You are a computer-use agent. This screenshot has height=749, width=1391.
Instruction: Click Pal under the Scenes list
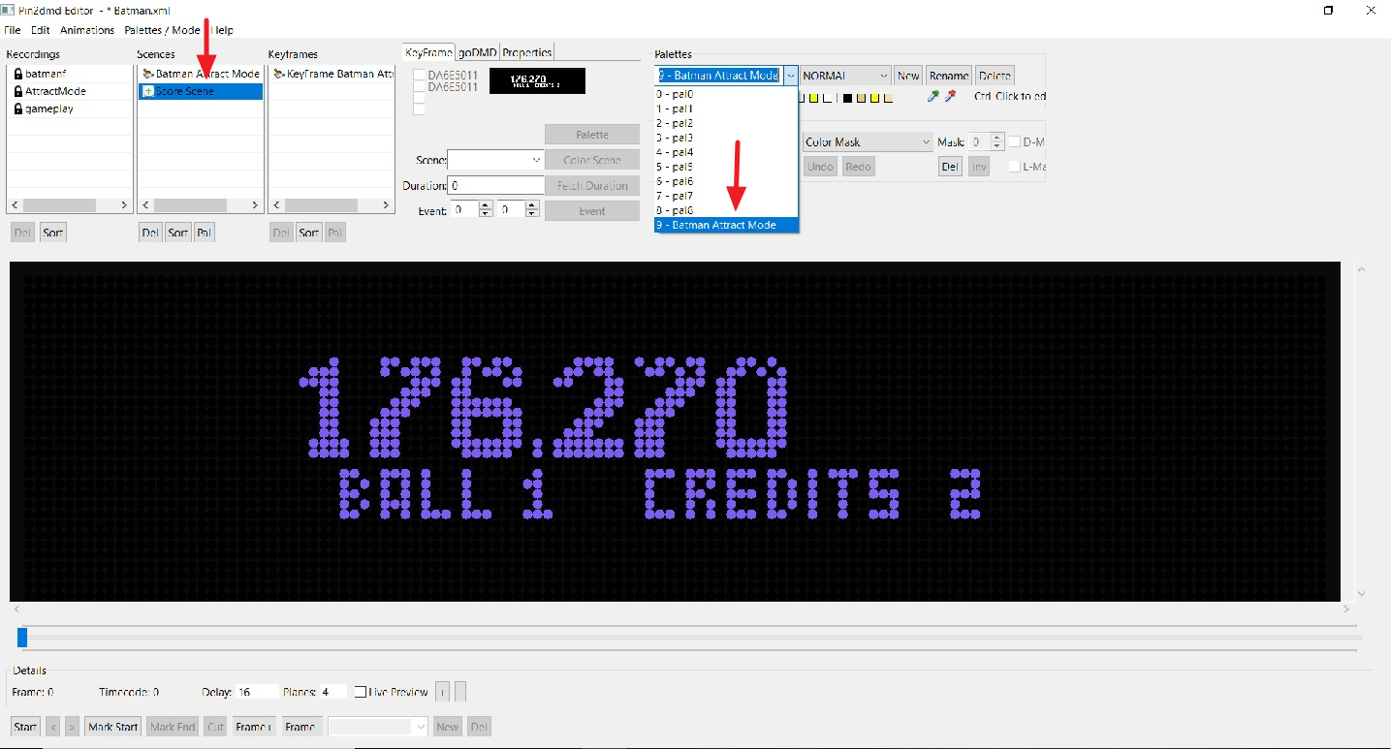[204, 233]
